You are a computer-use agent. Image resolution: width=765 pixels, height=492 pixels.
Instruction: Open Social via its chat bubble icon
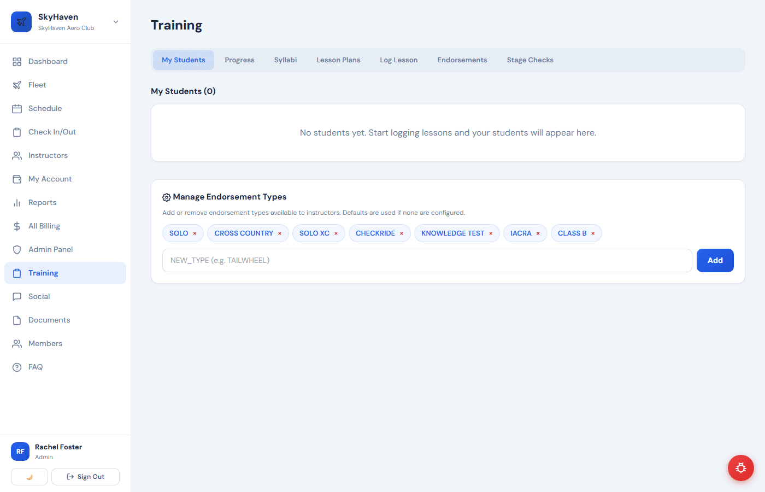(17, 296)
